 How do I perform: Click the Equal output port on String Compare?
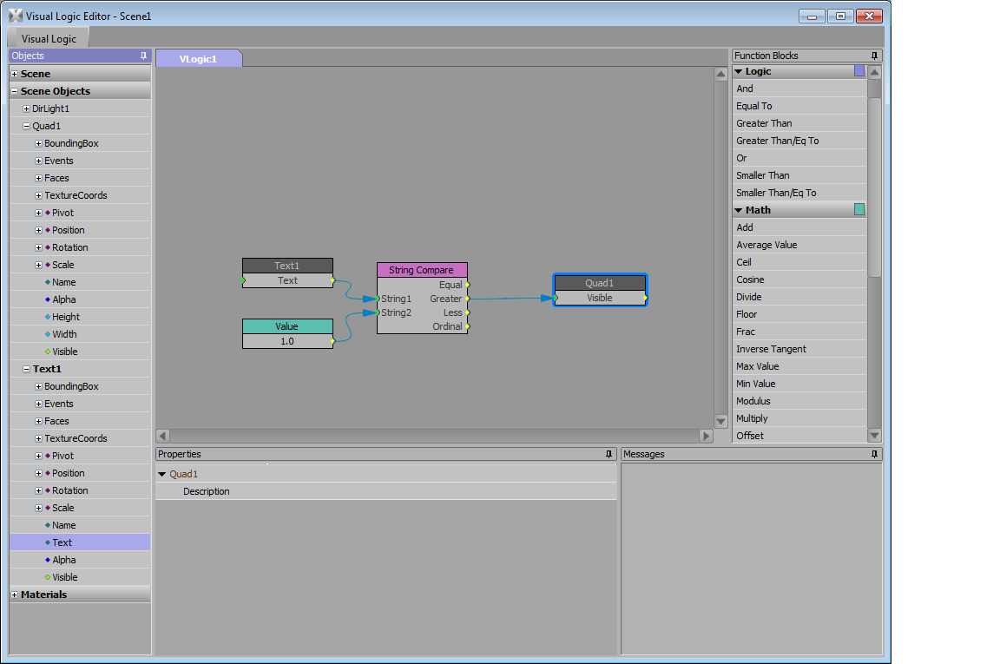click(467, 285)
